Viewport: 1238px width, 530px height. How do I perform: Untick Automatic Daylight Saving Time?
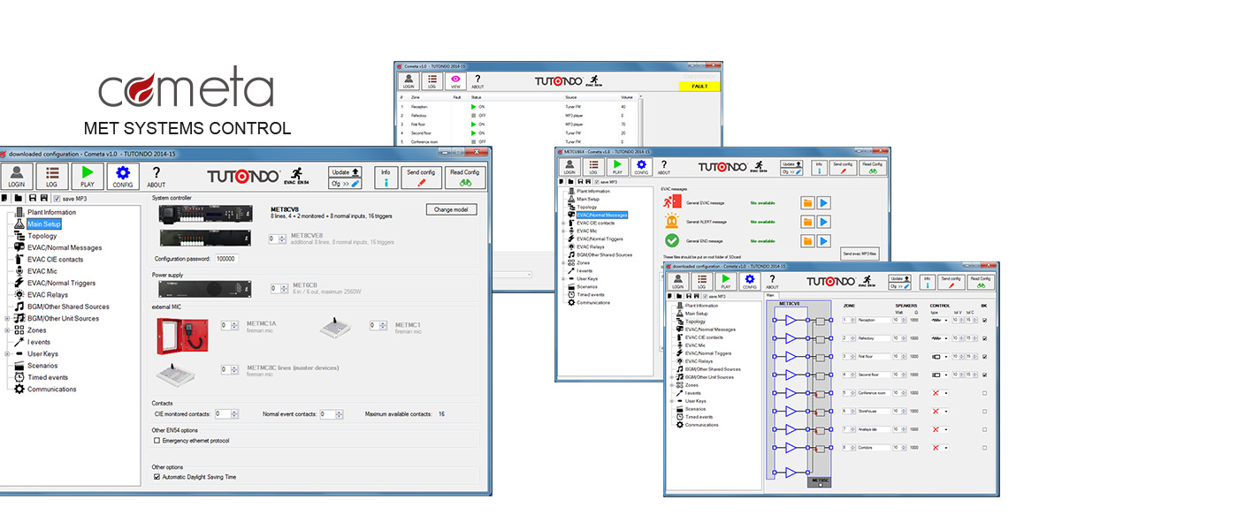[x=157, y=477]
